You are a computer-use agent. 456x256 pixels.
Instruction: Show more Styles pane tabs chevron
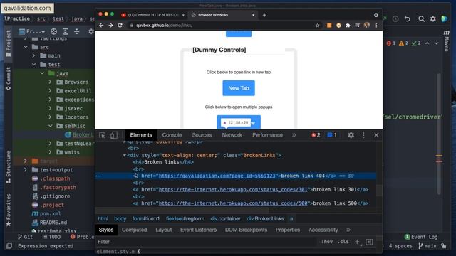pos(348,230)
